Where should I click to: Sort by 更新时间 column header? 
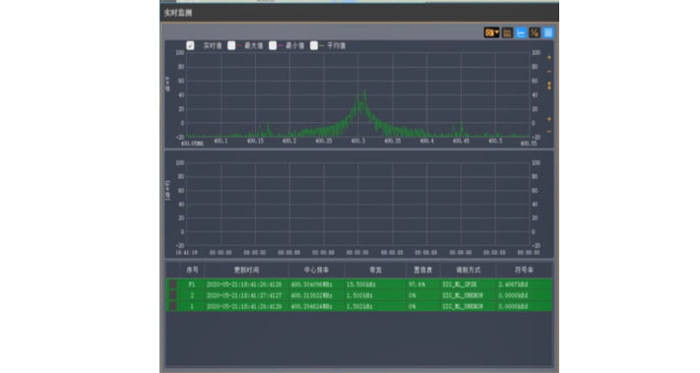(x=246, y=270)
